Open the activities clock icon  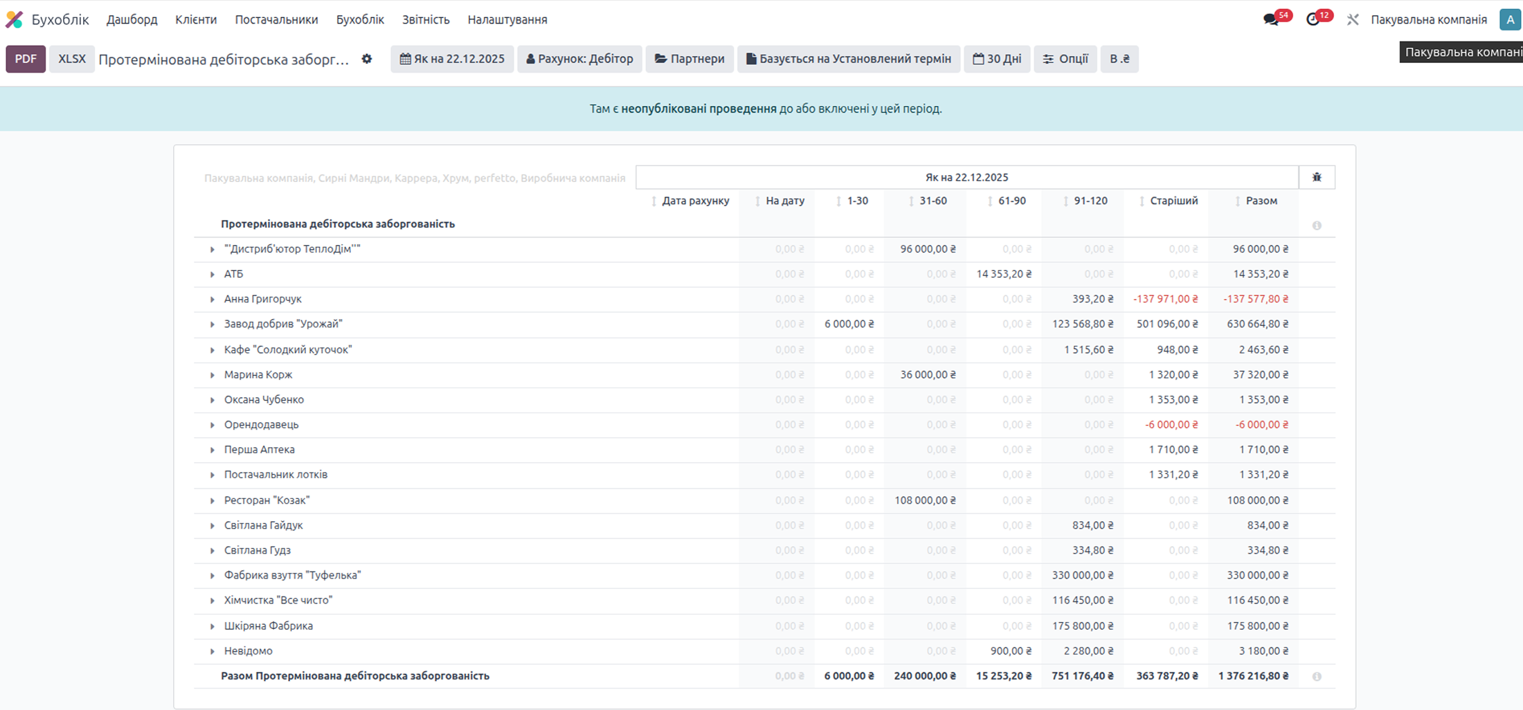pyautogui.click(x=1313, y=19)
